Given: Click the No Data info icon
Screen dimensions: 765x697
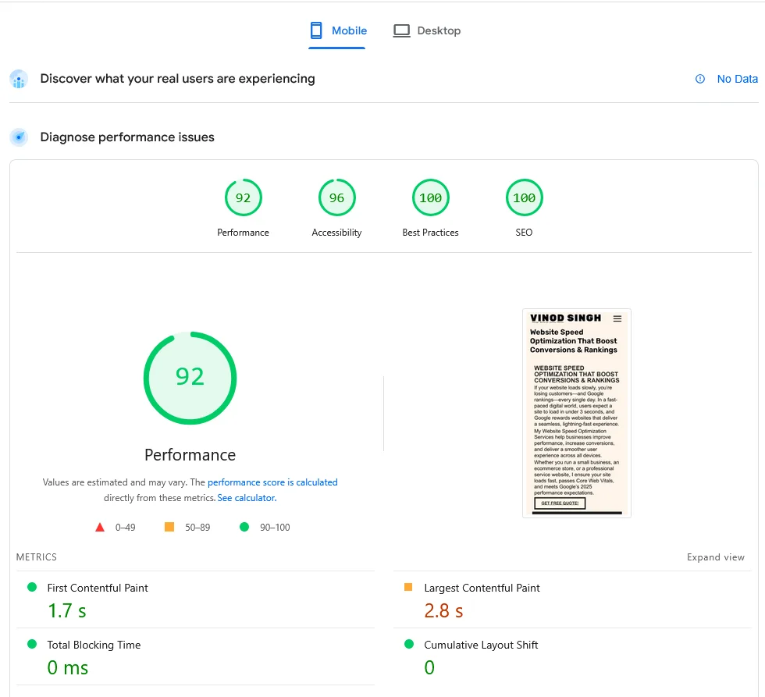Looking at the screenshot, I should pos(700,79).
